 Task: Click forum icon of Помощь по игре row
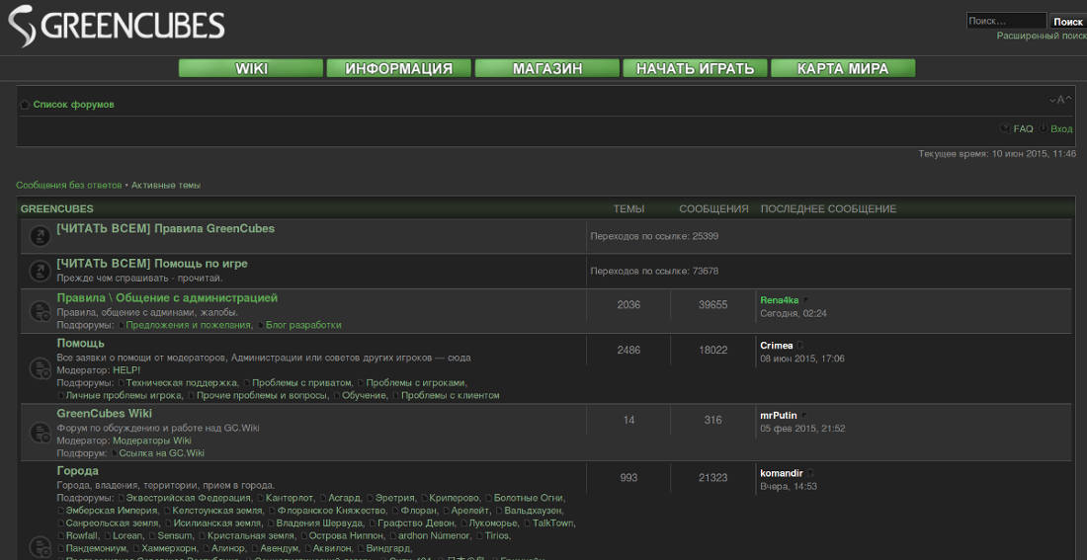point(40,271)
